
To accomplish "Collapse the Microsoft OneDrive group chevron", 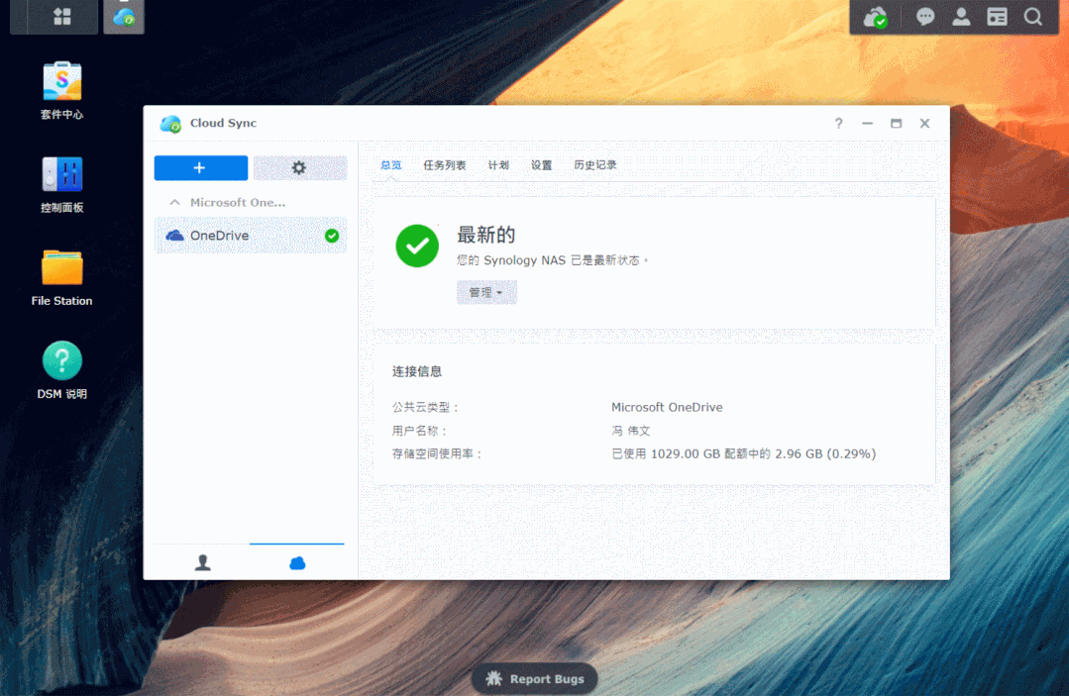I will (x=175, y=202).
